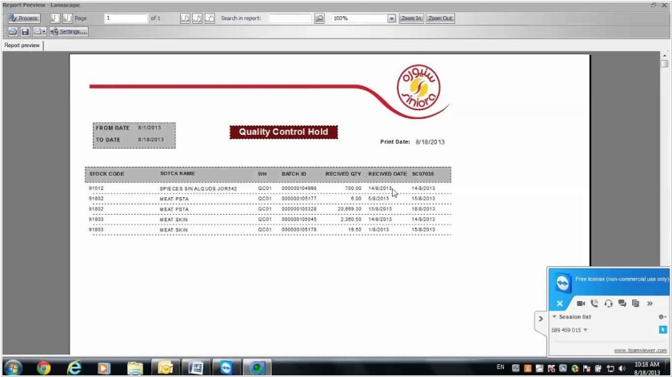672x377 pixels.
Task: Expand the 100% zoom level dropdown
Action: tap(391, 18)
